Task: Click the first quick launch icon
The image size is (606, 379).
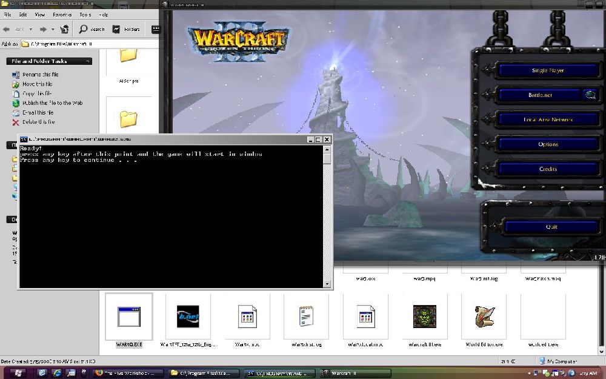Action: coord(42,373)
